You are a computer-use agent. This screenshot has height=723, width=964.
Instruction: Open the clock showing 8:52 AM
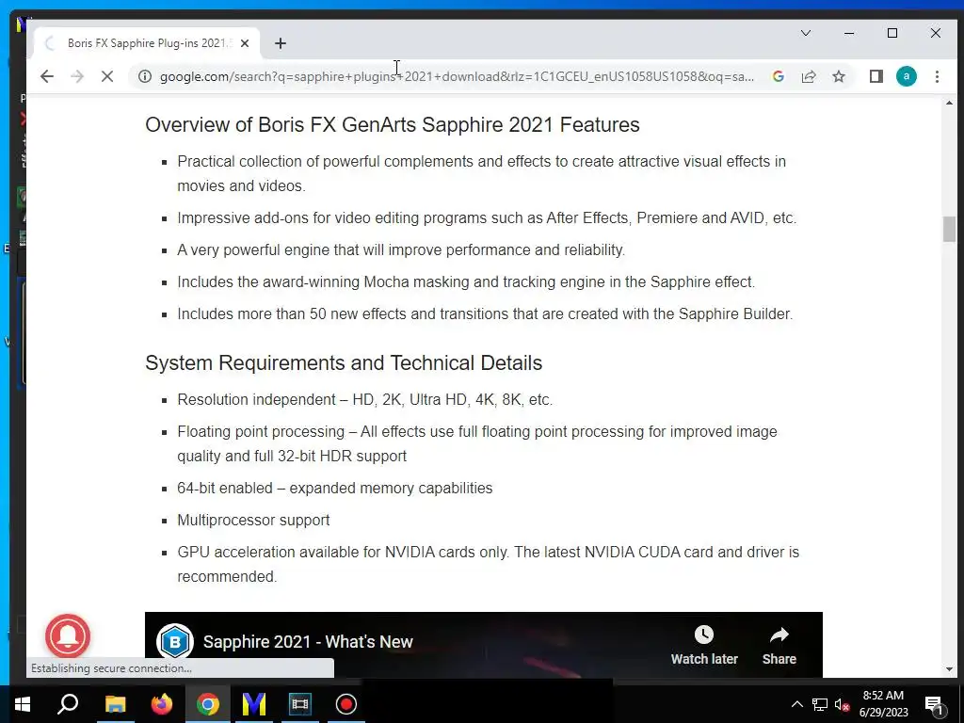(x=883, y=704)
